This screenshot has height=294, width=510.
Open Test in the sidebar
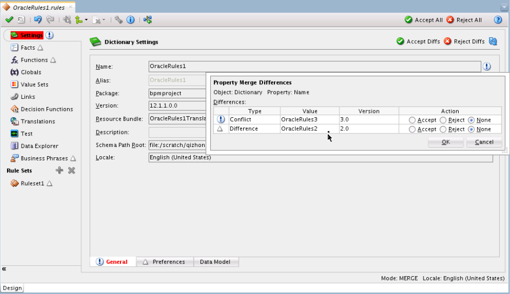tap(22, 133)
